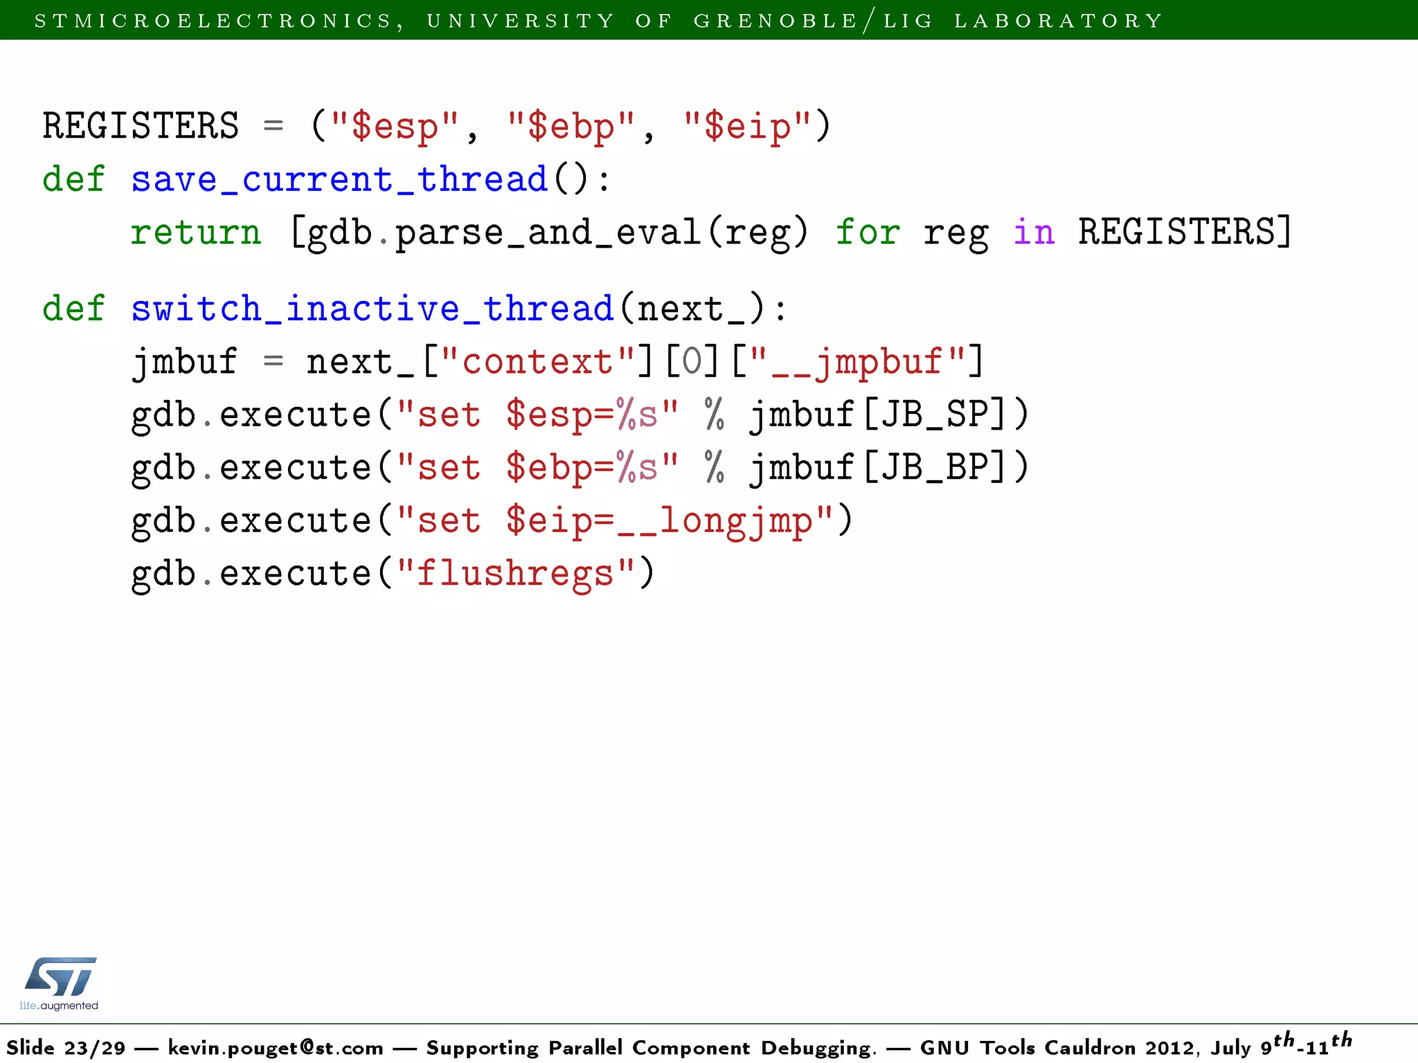The width and height of the screenshot is (1418, 1063).
Task: Click the purple 'in' keyword
Action: pos(1034,232)
